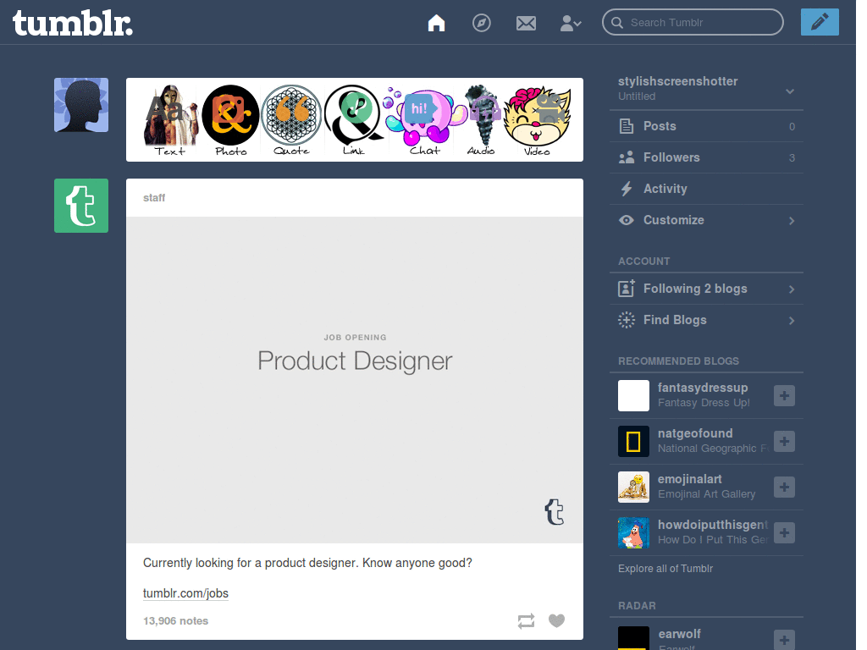Click the green staff blog avatar

(x=81, y=206)
